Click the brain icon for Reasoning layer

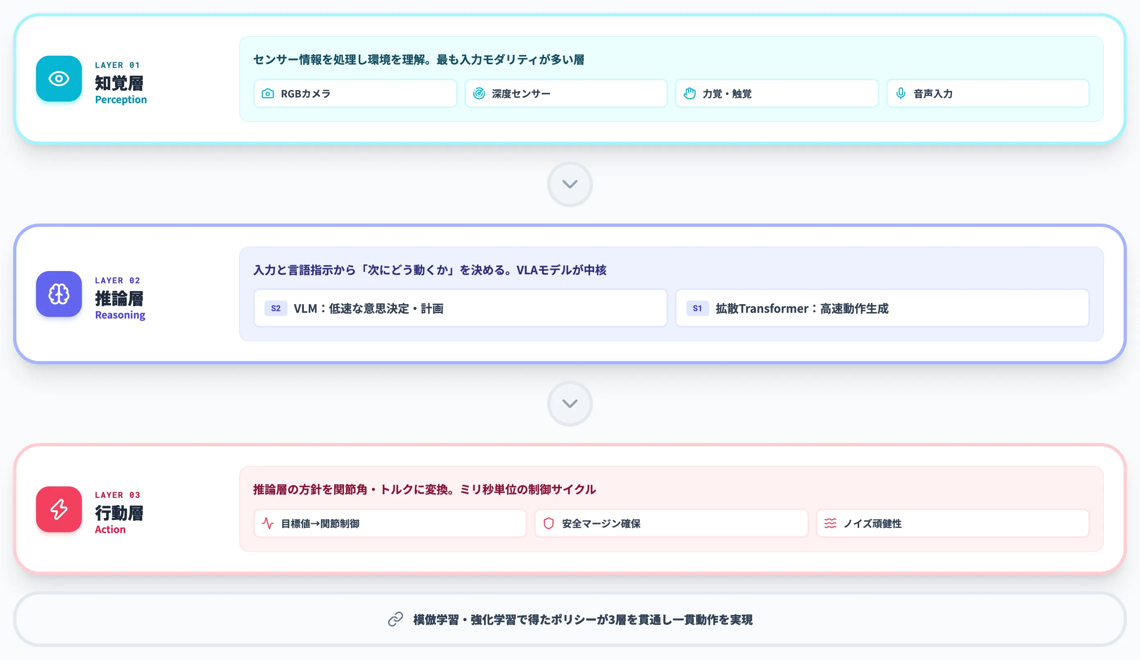point(59,294)
